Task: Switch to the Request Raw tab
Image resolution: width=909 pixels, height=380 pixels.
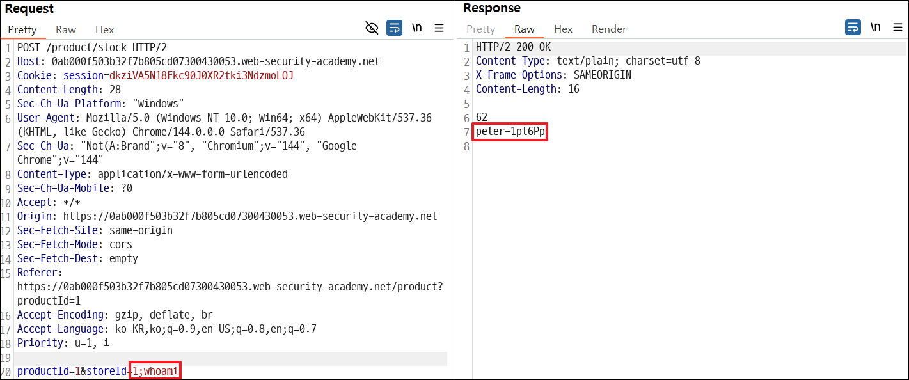Action: tap(66, 29)
